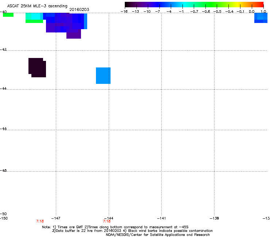The image size is (270, 237).
Task: Select the longitude label -138
Action: click(214, 218)
